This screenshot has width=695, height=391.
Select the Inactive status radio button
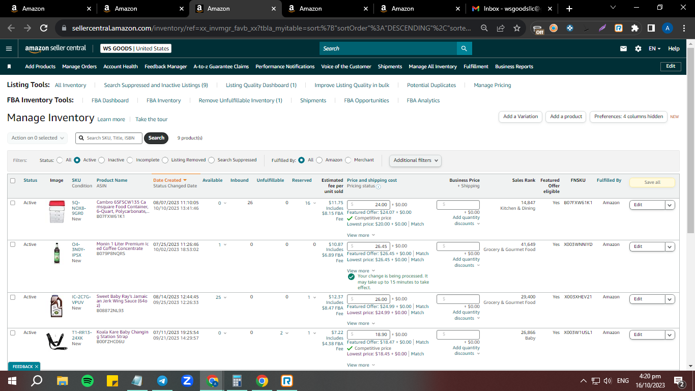[x=102, y=160]
